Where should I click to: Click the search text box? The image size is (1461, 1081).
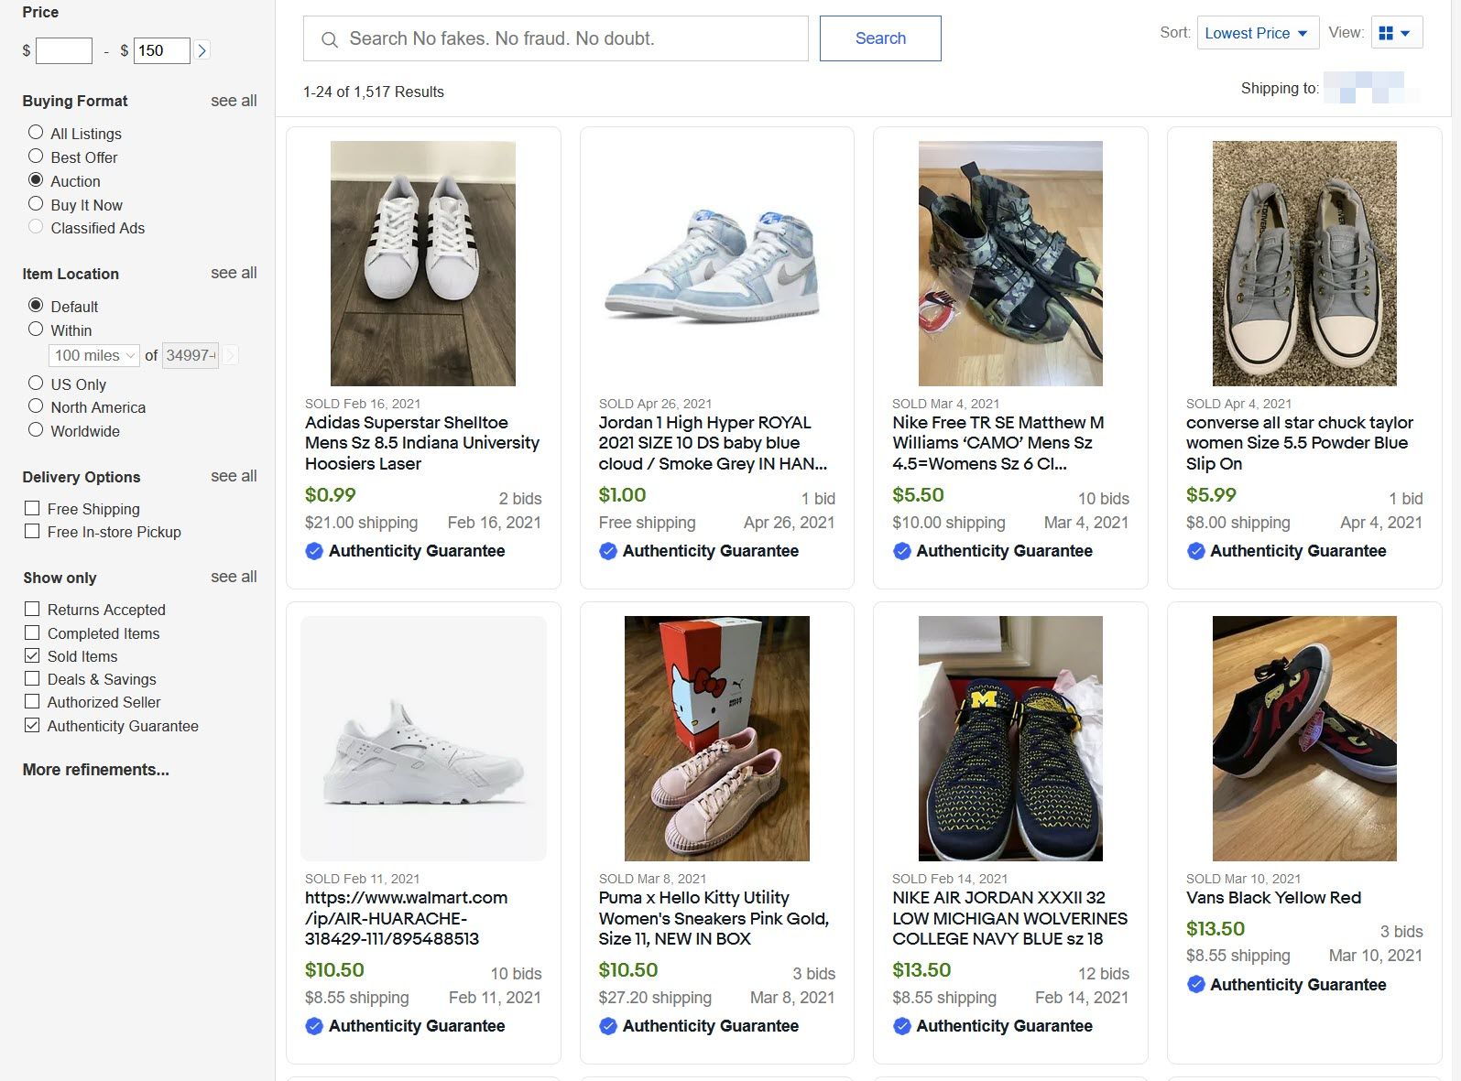pos(556,38)
